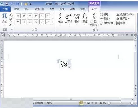Open the 函数 function menu
The width and height of the screenshot is (138, 108).
click(105, 19)
